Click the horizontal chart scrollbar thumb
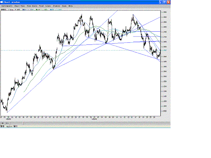Screen dimensions: 211x158 [16, 123]
